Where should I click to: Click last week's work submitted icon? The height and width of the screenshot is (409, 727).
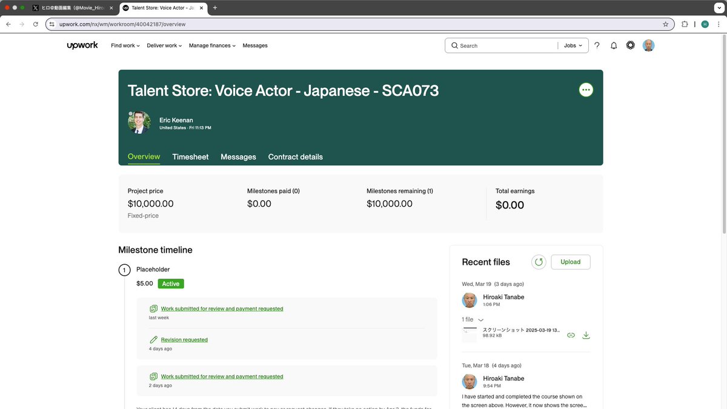click(154, 308)
